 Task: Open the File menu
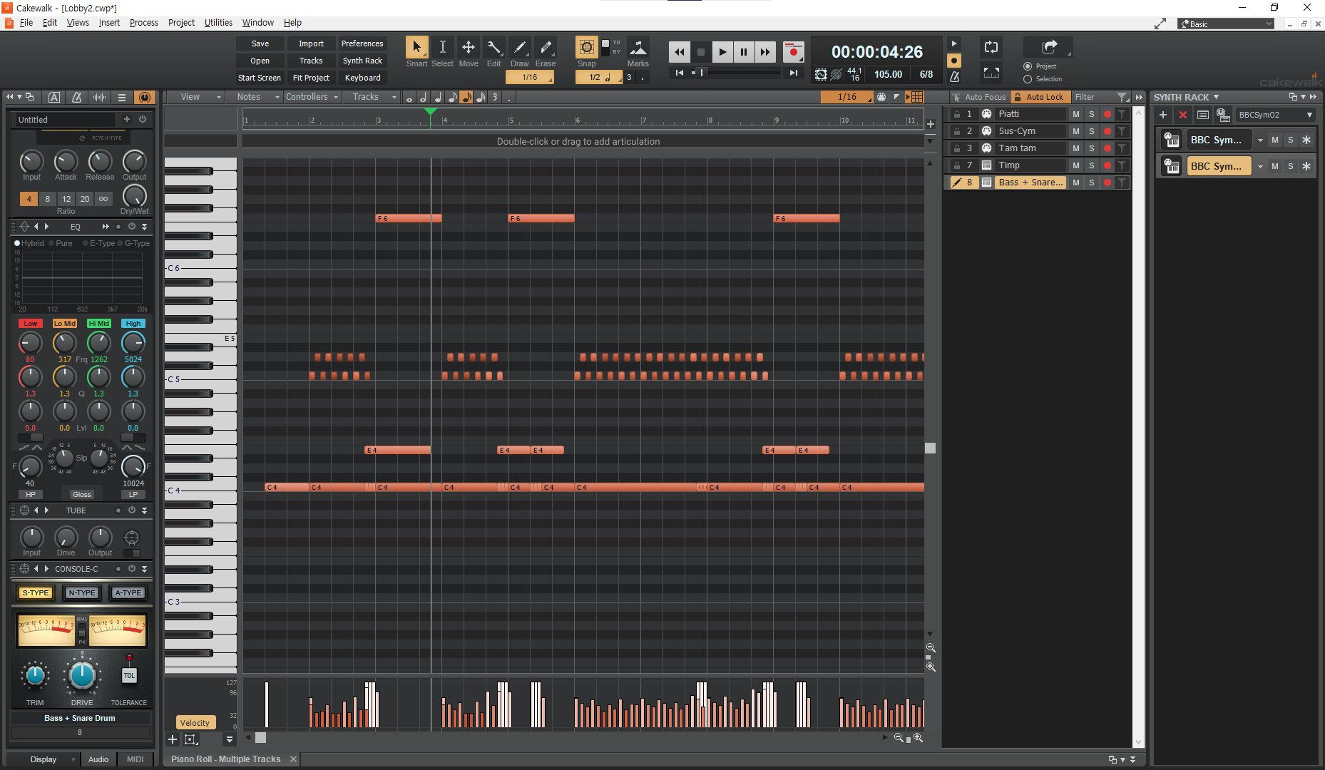(26, 23)
